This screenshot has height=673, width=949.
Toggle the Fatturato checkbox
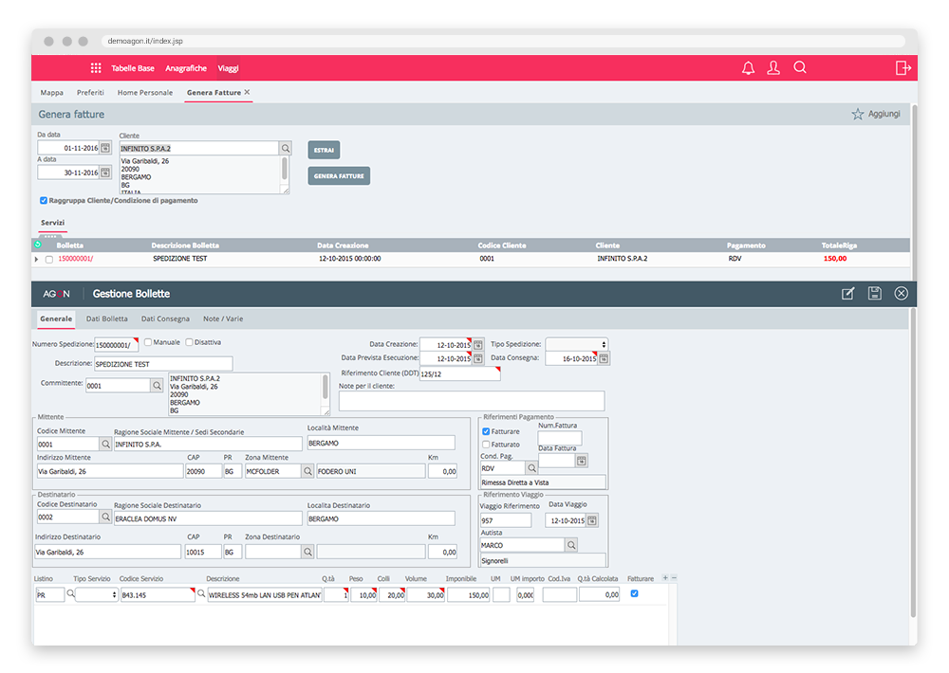(x=486, y=445)
